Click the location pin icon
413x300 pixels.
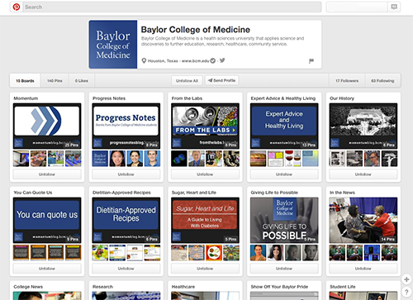pos(144,60)
